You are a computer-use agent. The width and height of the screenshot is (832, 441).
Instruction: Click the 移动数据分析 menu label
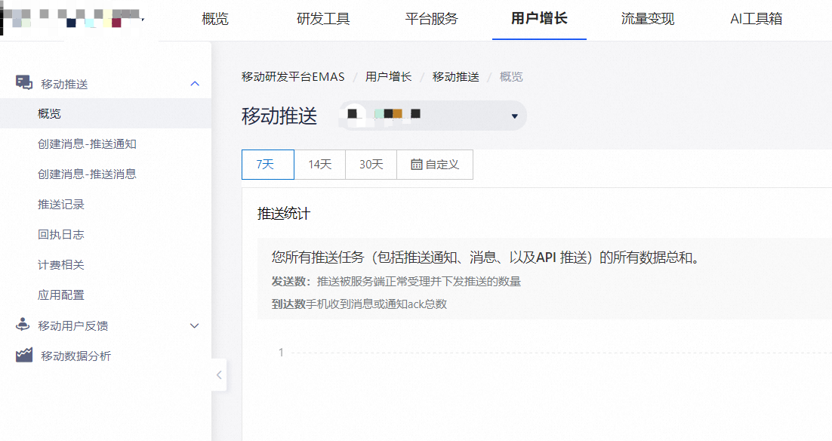click(76, 356)
